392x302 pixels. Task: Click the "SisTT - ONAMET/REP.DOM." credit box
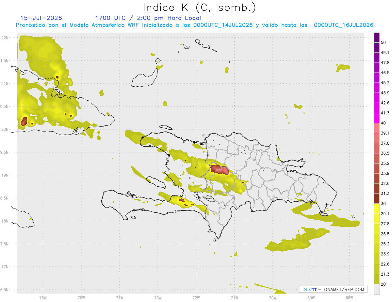[x=333, y=289]
